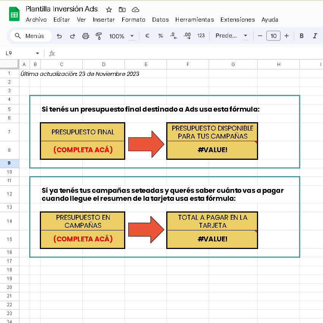Viewport: 323px width, 323px height.
Task: Click the PRESUPUESTO EN CAMPAÑAS header cell
Action: 83,221
